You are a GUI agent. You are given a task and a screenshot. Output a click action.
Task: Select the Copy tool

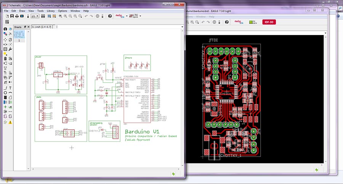[x=10, y=40]
